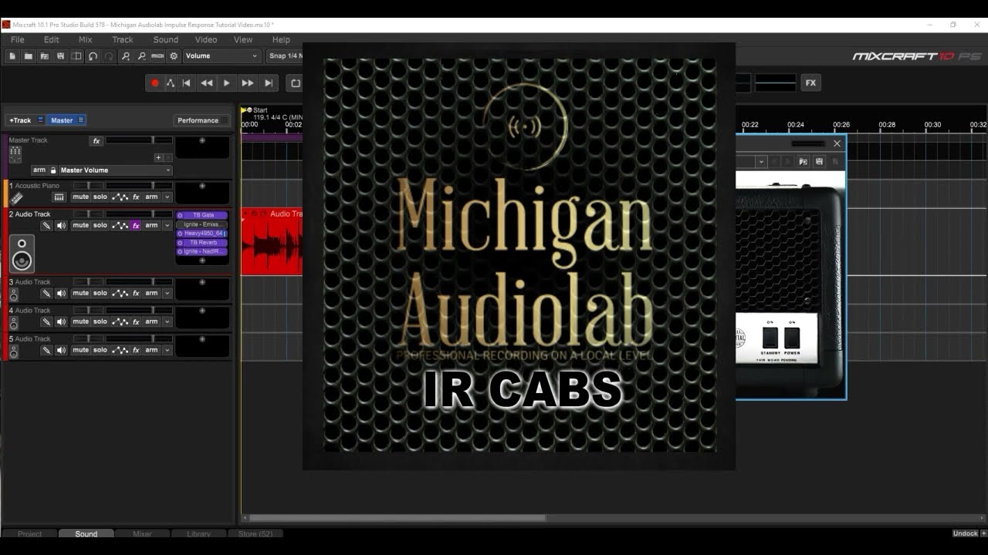Image resolution: width=988 pixels, height=555 pixels.
Task: Open the Master Volume dropdown
Action: click(x=115, y=170)
